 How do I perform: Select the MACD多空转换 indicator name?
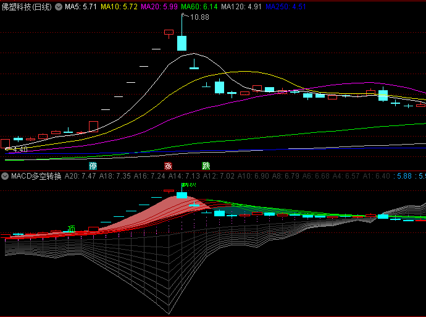[x=36, y=176]
